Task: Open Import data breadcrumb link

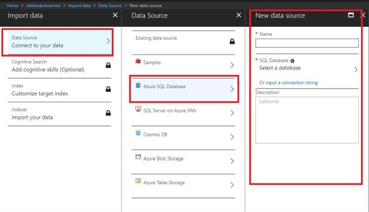Action: 79,6
